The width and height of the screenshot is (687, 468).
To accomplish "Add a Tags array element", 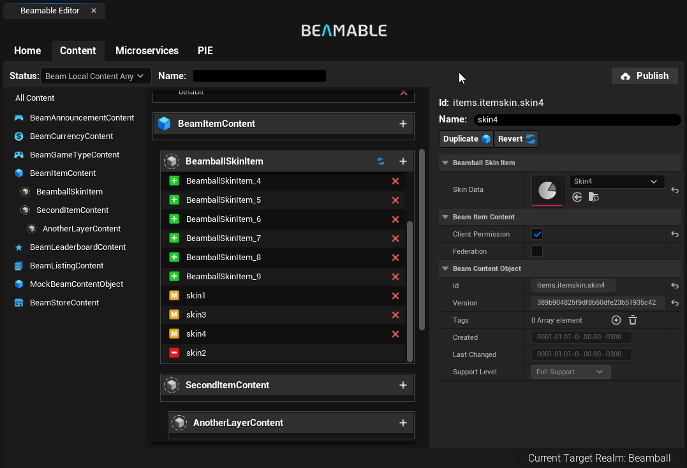I will tap(616, 320).
